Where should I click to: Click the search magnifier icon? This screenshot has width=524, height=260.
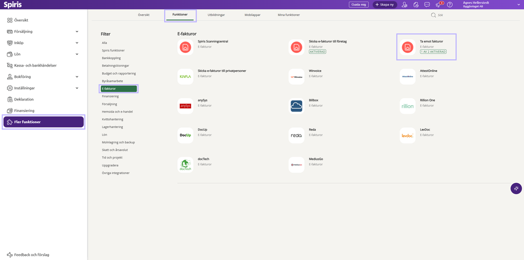point(433,15)
